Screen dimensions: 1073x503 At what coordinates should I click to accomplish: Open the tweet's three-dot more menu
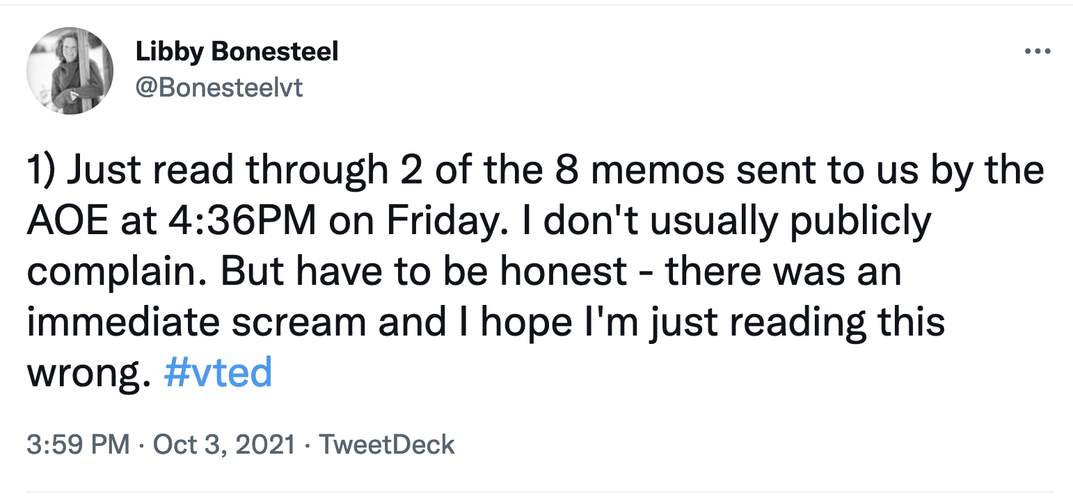(x=1037, y=51)
